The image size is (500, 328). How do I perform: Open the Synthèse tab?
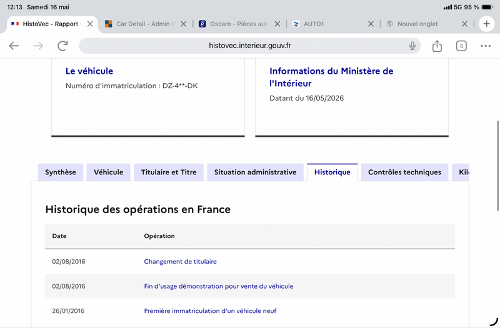pyautogui.click(x=60, y=172)
